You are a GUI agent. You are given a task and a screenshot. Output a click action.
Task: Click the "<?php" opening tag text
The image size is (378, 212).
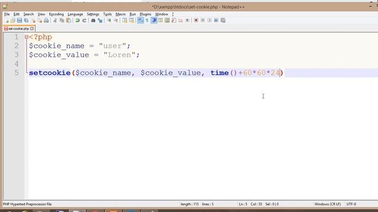pos(41,37)
